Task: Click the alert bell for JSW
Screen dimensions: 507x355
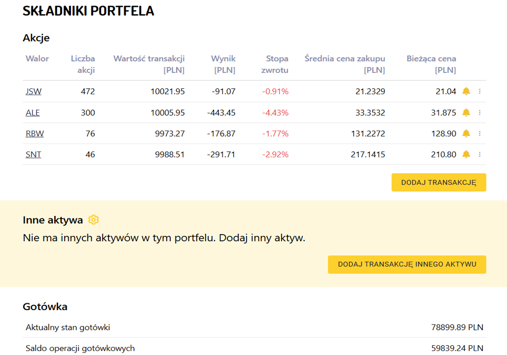Action: coord(466,91)
